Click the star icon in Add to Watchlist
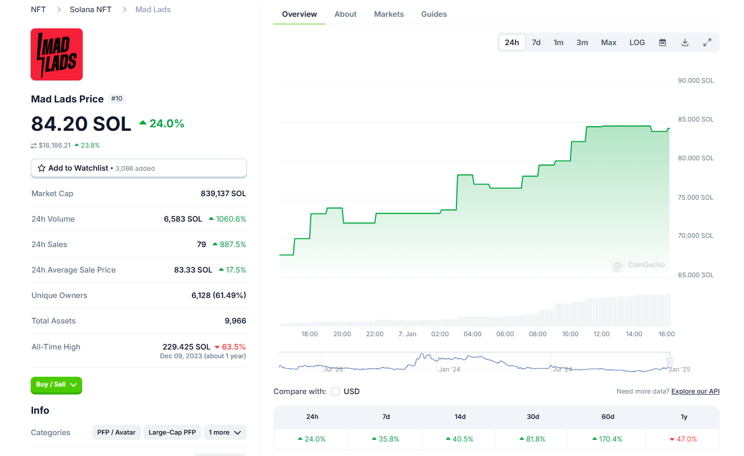This screenshot has width=744, height=456. click(x=42, y=168)
